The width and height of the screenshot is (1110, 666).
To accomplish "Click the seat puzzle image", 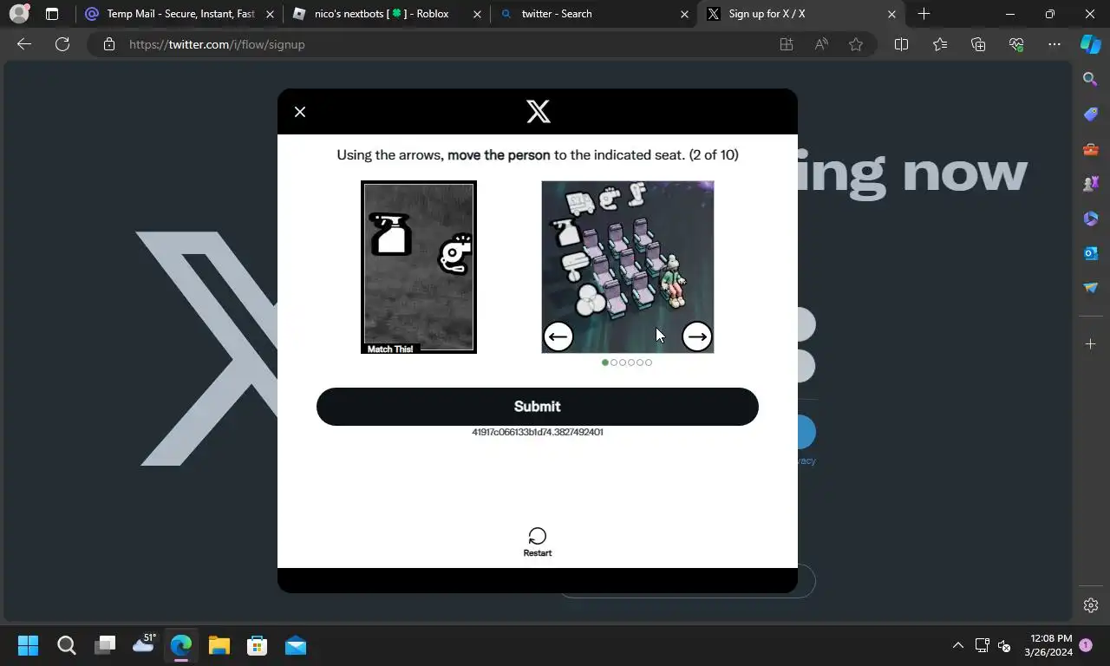I will pos(628,267).
